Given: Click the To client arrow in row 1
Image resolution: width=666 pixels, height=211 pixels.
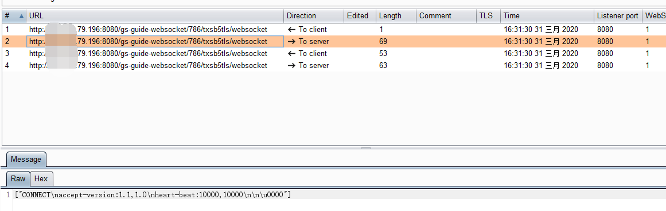Looking at the screenshot, I should (291, 30).
